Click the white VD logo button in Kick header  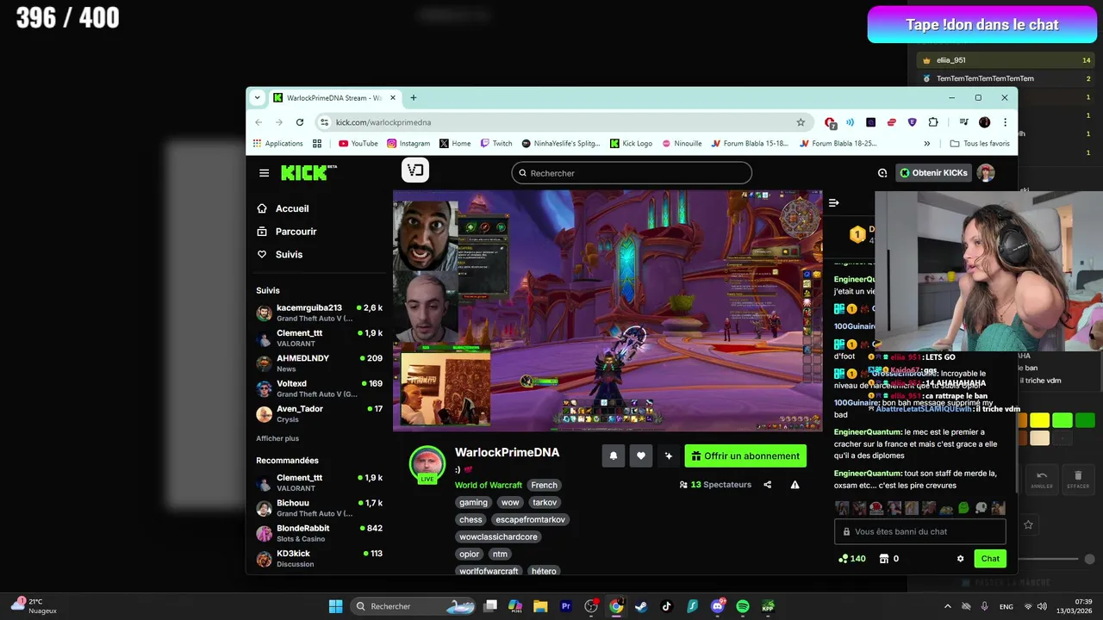415,170
